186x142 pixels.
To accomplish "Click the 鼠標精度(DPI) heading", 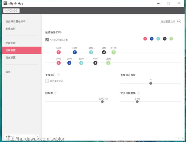I will coord(53,32).
